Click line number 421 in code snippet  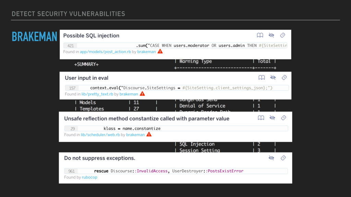(70, 46)
